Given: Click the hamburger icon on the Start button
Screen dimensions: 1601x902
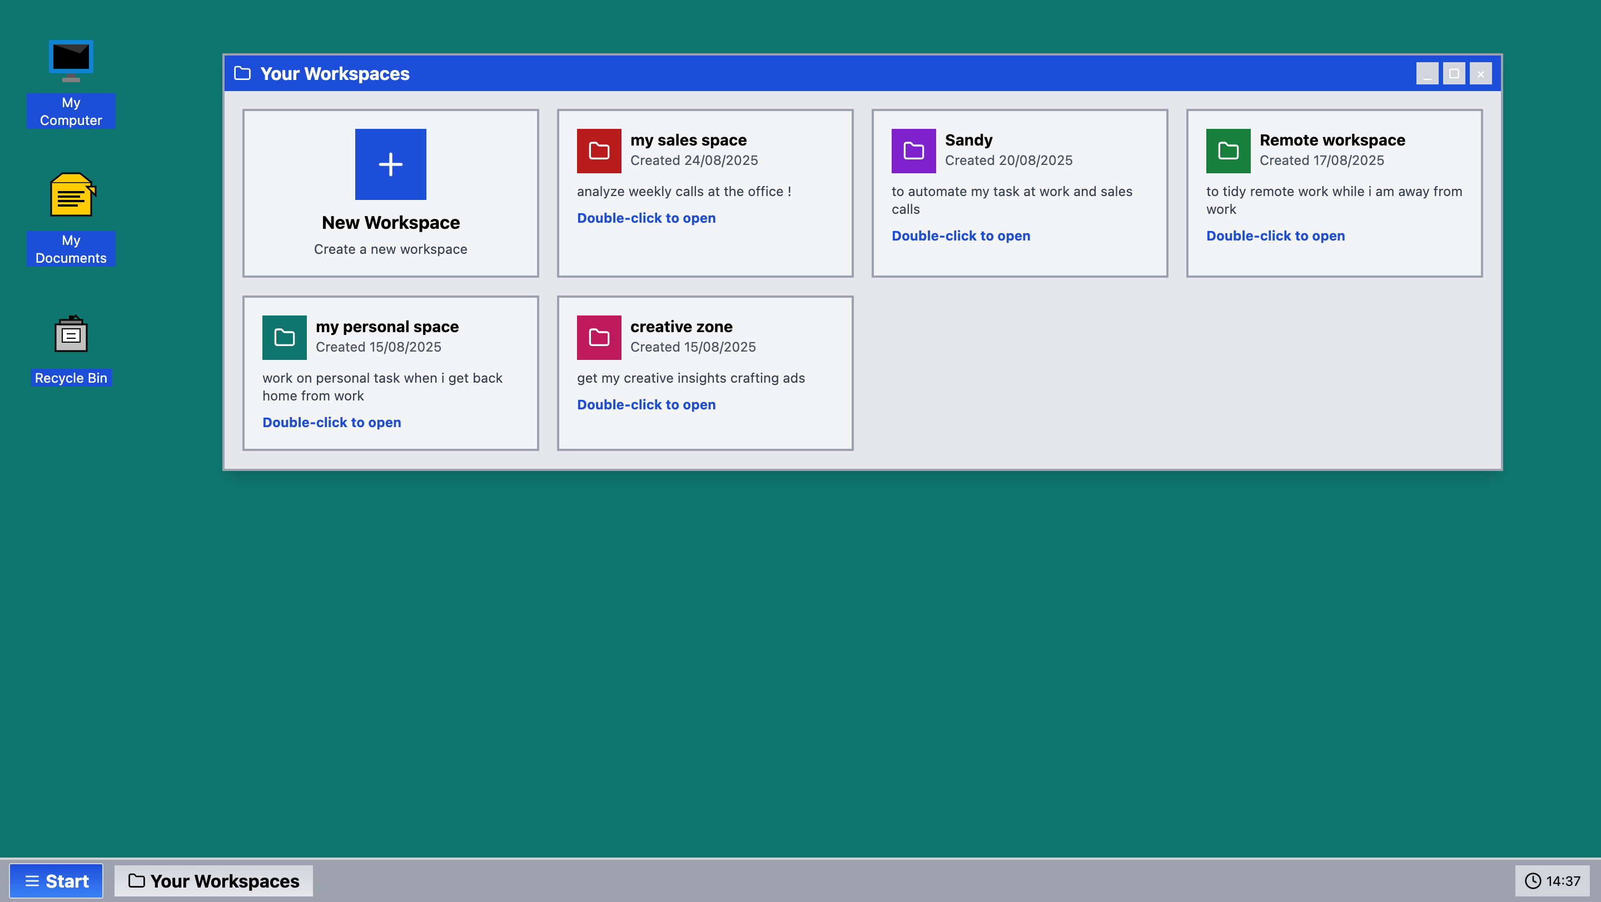Looking at the screenshot, I should pyautogui.click(x=32, y=880).
